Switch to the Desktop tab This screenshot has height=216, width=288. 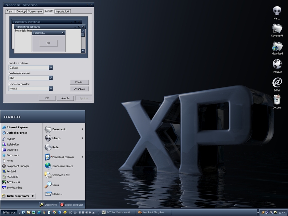(x=21, y=11)
